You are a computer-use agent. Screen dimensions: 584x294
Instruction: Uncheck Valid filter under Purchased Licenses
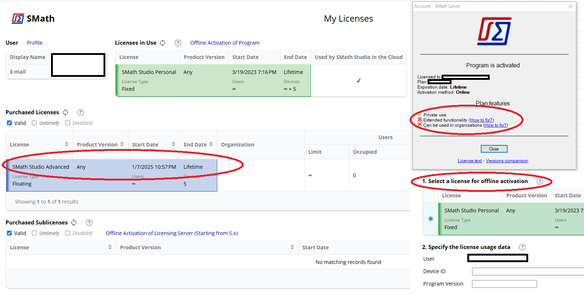(10, 123)
